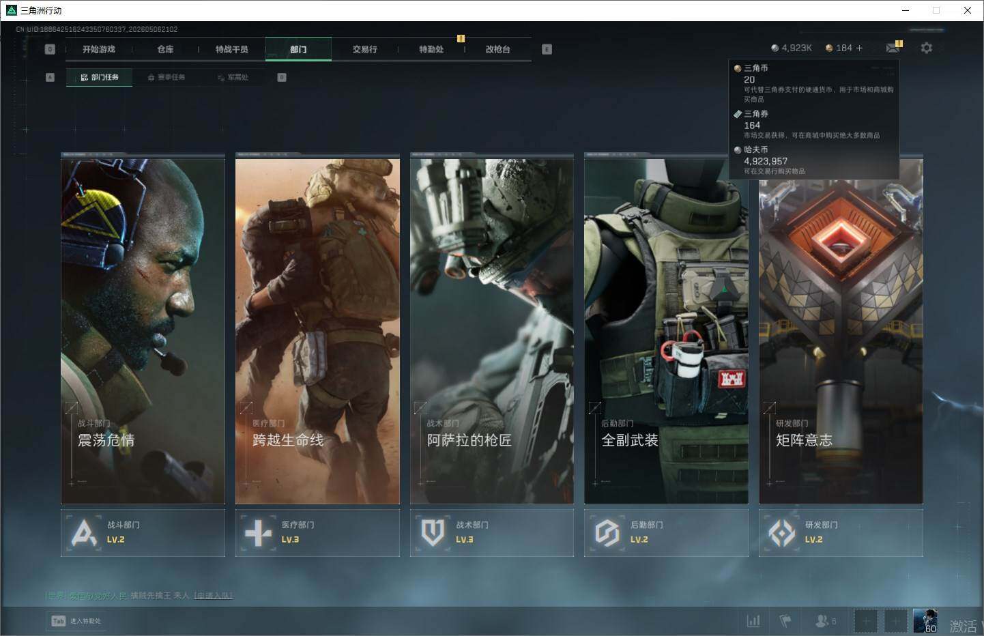Click the 申请入队 link in chat
This screenshot has height=636, width=984.
click(214, 596)
